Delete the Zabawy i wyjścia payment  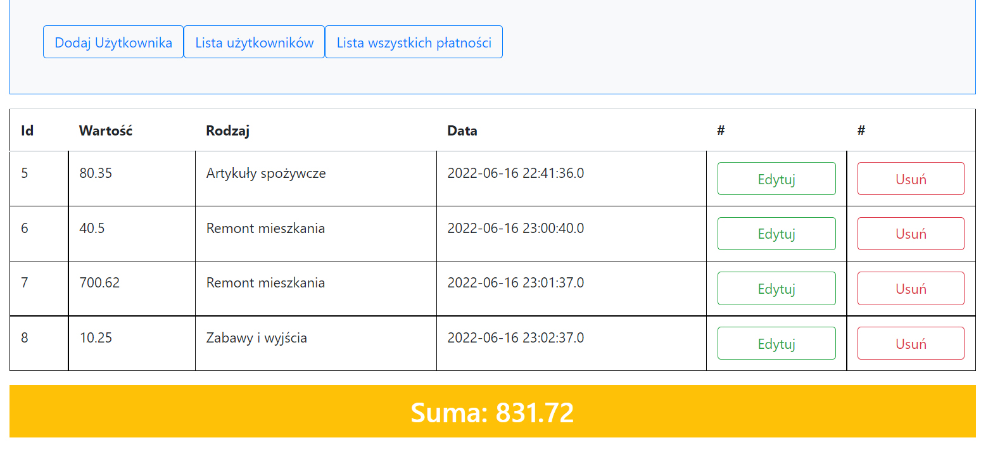(911, 343)
